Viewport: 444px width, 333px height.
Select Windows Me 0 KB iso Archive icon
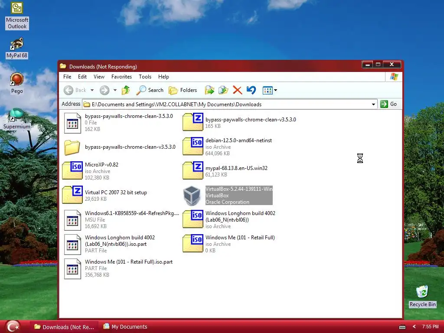coord(193,244)
